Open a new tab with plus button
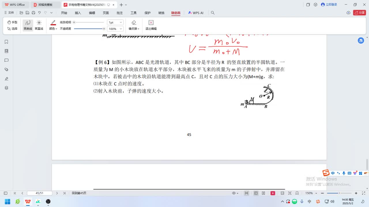 click(121, 5)
